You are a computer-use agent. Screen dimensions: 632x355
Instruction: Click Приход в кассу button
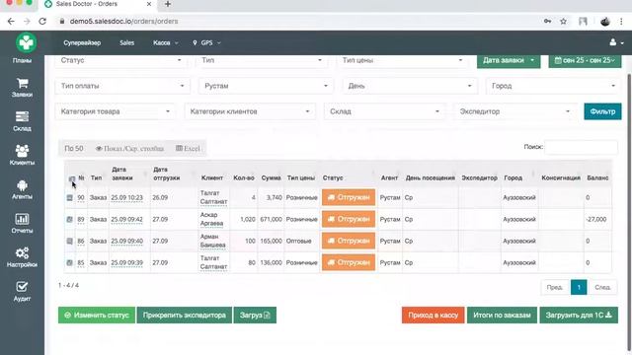pos(433,316)
